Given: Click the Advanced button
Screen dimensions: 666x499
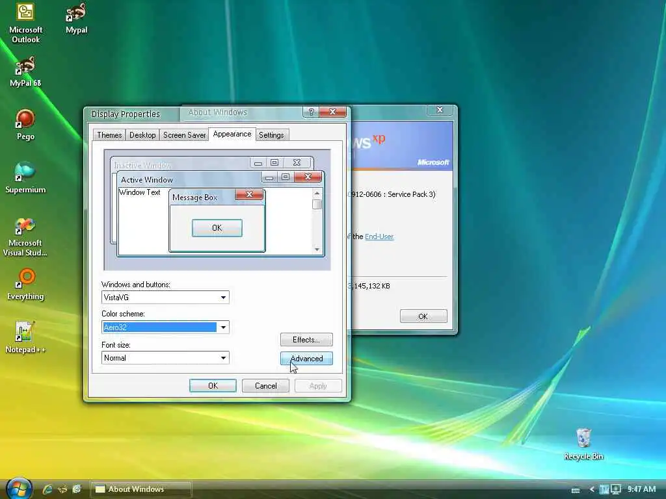Looking at the screenshot, I should [x=306, y=359].
